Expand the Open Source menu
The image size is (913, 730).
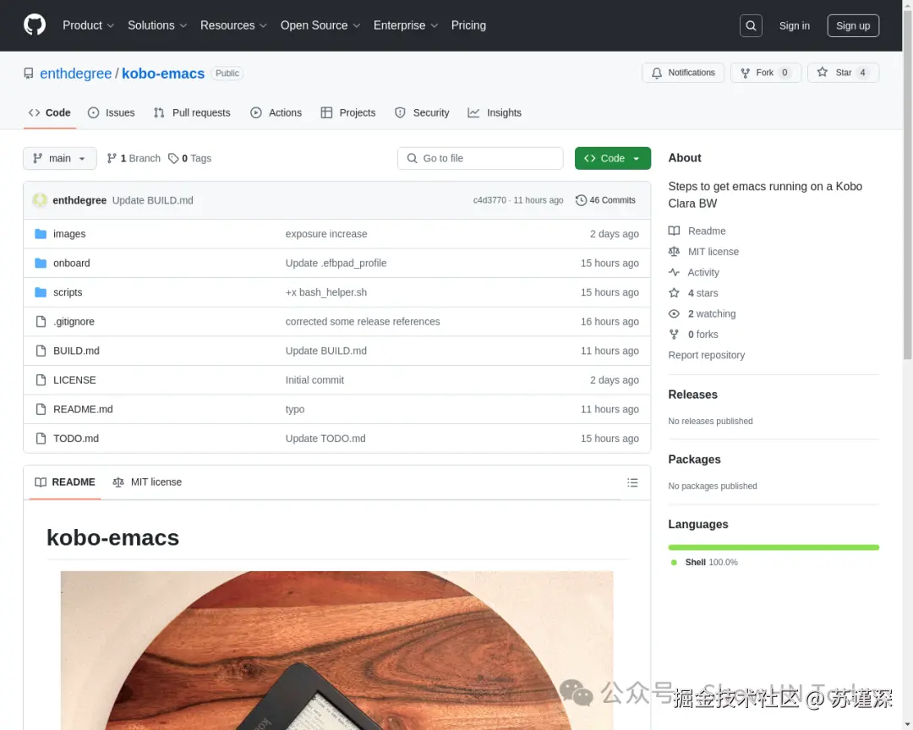pyautogui.click(x=320, y=25)
